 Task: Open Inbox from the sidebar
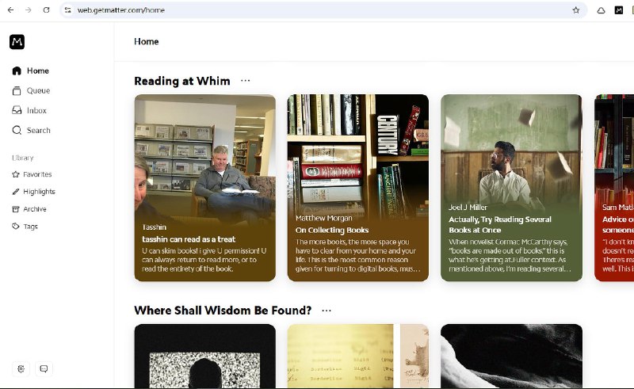click(36, 110)
